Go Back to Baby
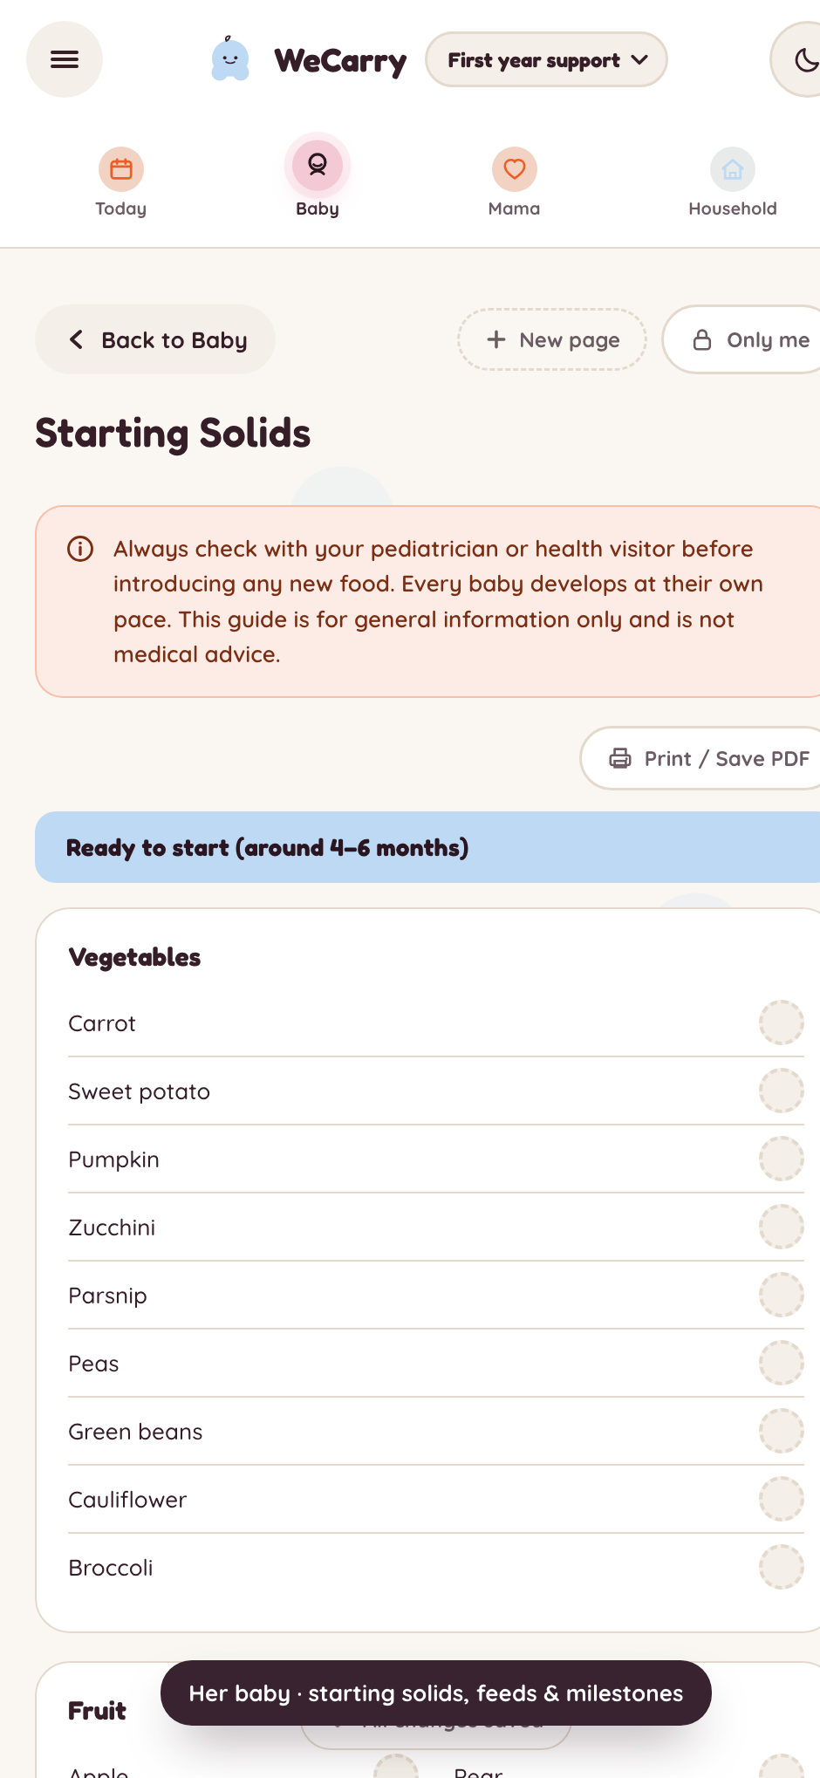This screenshot has height=1778, width=820. (155, 339)
